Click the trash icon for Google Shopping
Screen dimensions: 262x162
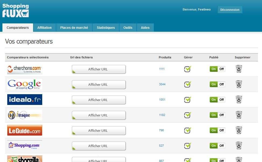(239, 84)
